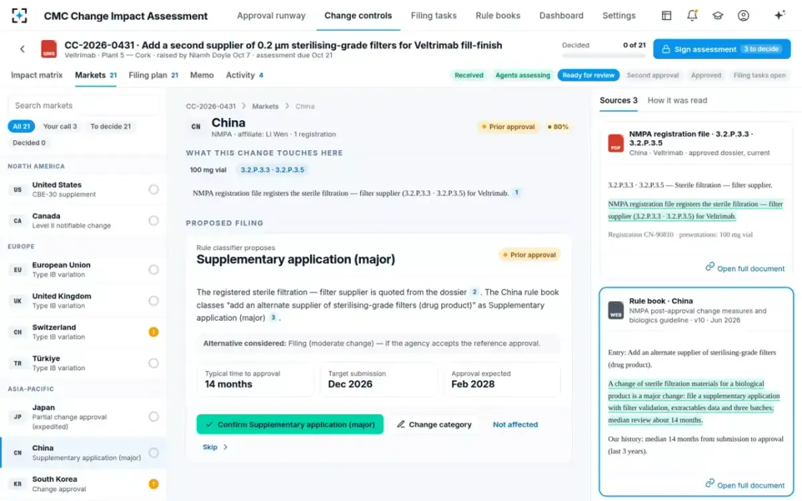This screenshot has width=802, height=501.
Task: Click citation badge 2 after dossier
Action: pyautogui.click(x=475, y=292)
